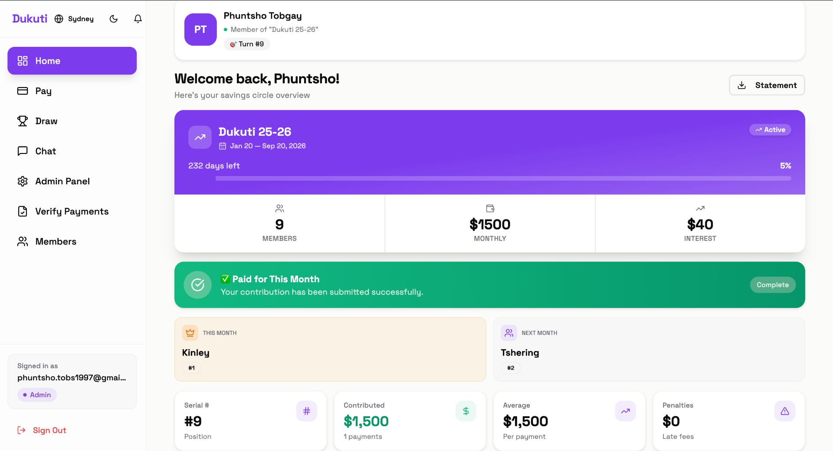Click the Dukuti logo

click(30, 19)
